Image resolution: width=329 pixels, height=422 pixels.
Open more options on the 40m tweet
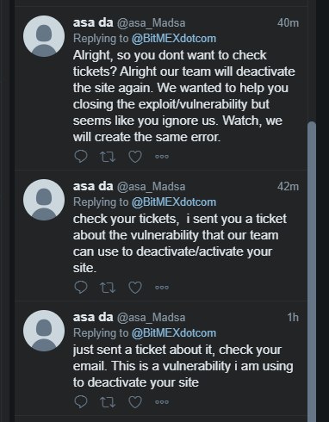162,157
